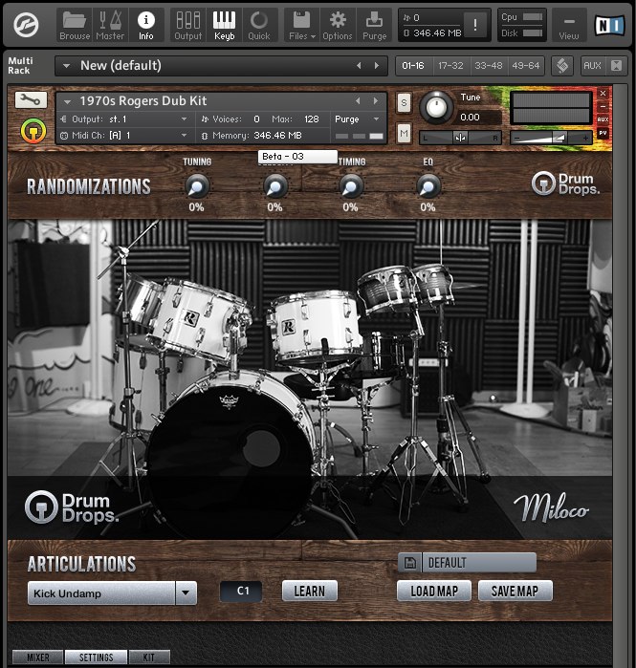Click the pan slider
Image resolution: width=636 pixels, height=668 pixels.
[x=460, y=138]
